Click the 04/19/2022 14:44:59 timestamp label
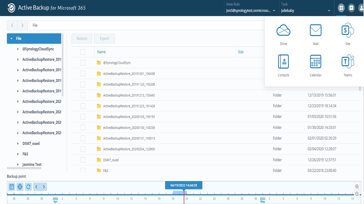 (x=184, y=185)
